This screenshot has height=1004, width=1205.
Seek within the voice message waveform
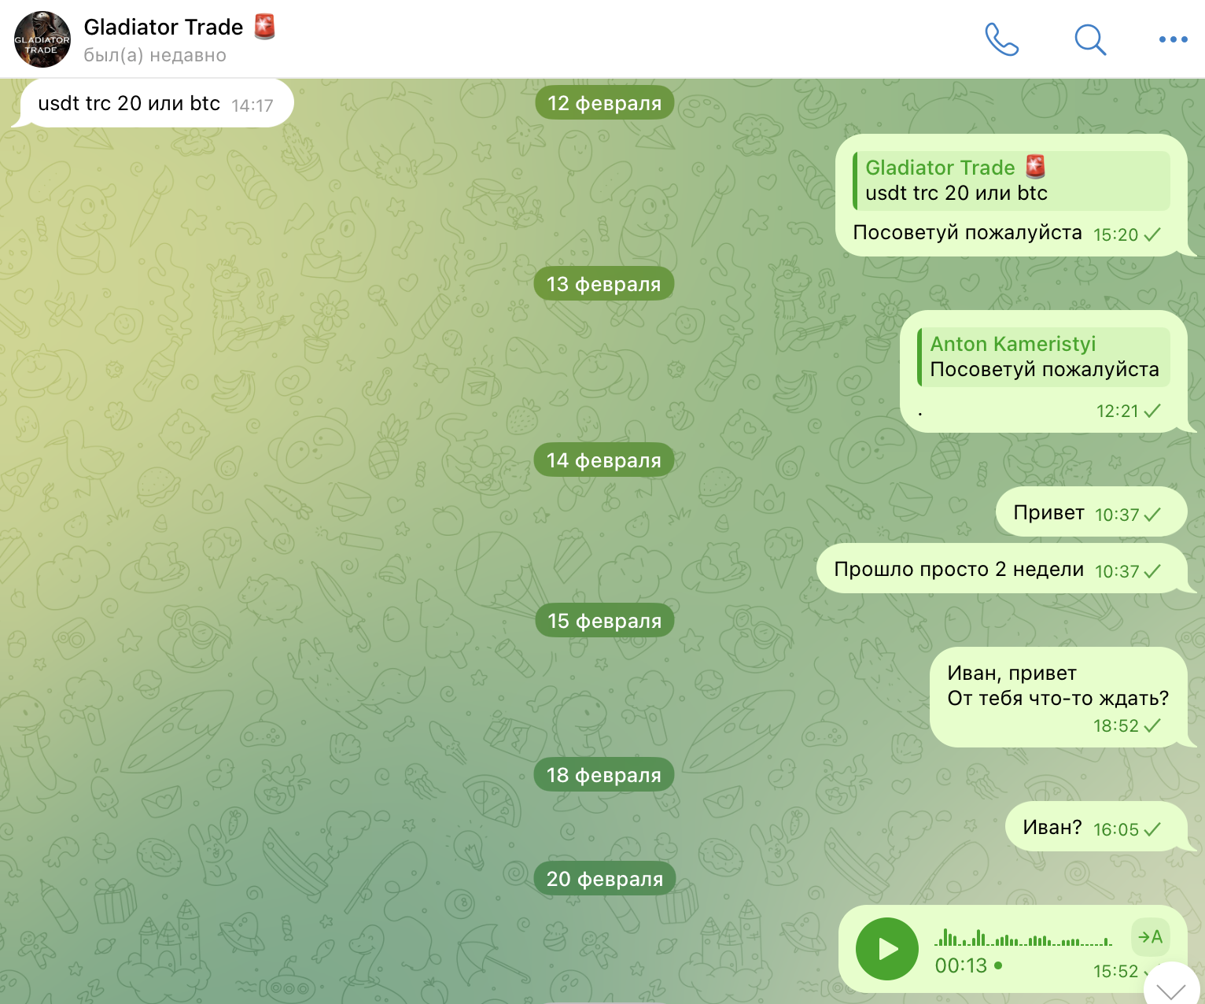pos(1023,938)
